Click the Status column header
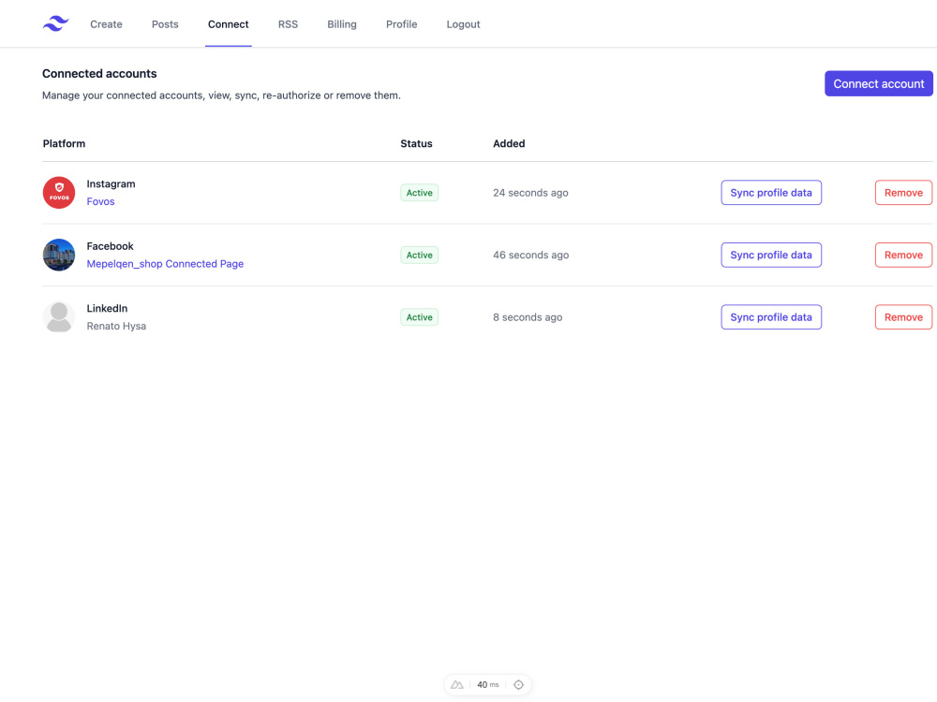The height and width of the screenshot is (702, 937). tap(417, 143)
